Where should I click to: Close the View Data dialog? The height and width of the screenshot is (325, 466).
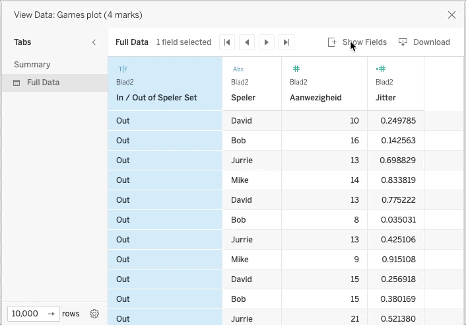(451, 15)
